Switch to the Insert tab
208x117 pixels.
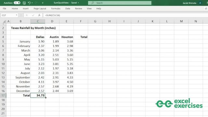pos(26,8)
